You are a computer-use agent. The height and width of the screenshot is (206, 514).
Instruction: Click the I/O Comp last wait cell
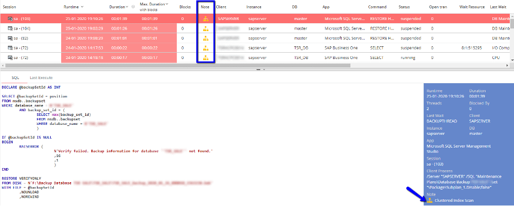pos(501,48)
